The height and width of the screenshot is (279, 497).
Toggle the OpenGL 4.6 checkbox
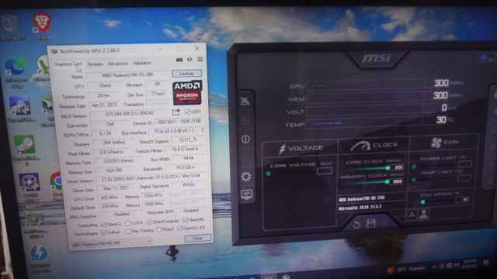coord(179,228)
